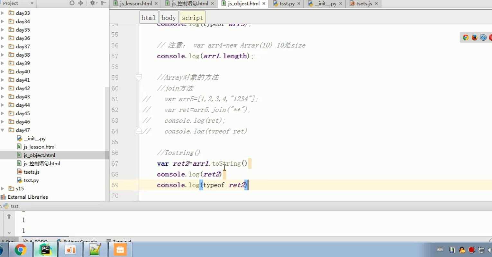Image resolution: width=492 pixels, height=257 pixels.
Task: Expand the day44 folder
Action: pyautogui.click(x=3, y=105)
